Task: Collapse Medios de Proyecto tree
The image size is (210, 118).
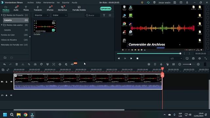Action: [2, 15]
